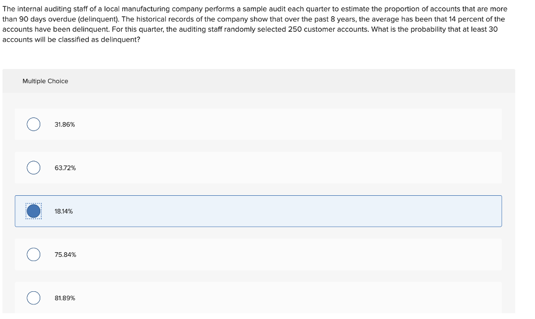Click blank space in the 75.84% answer row

287,255
